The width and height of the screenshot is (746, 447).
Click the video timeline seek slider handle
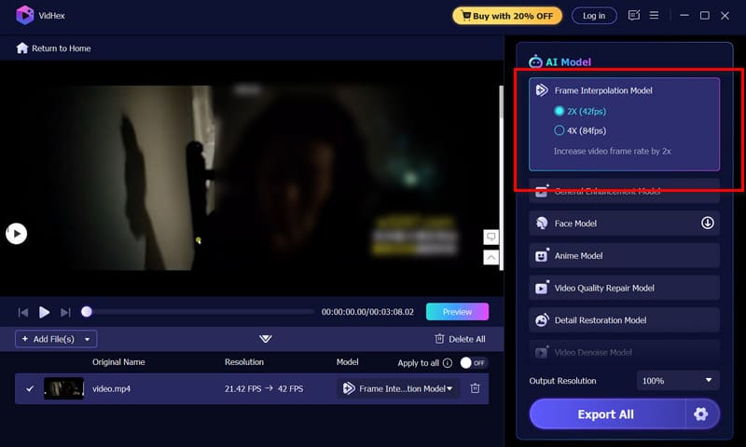coord(87,312)
